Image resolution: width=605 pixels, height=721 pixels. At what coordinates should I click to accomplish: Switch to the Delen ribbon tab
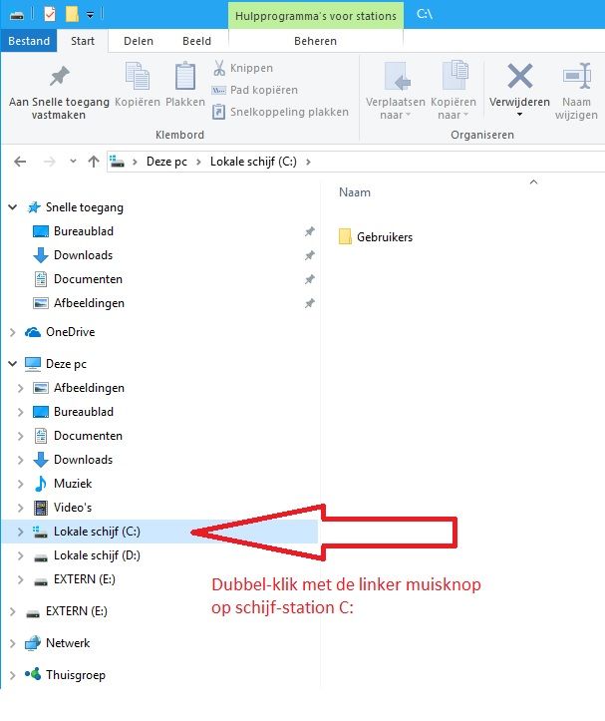(x=139, y=41)
